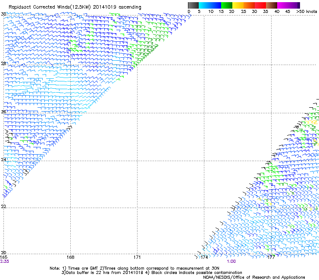Click the yellow 20-25 knots color segment
This screenshot has width=319, height=280.
pyautogui.click(x=238, y=5)
